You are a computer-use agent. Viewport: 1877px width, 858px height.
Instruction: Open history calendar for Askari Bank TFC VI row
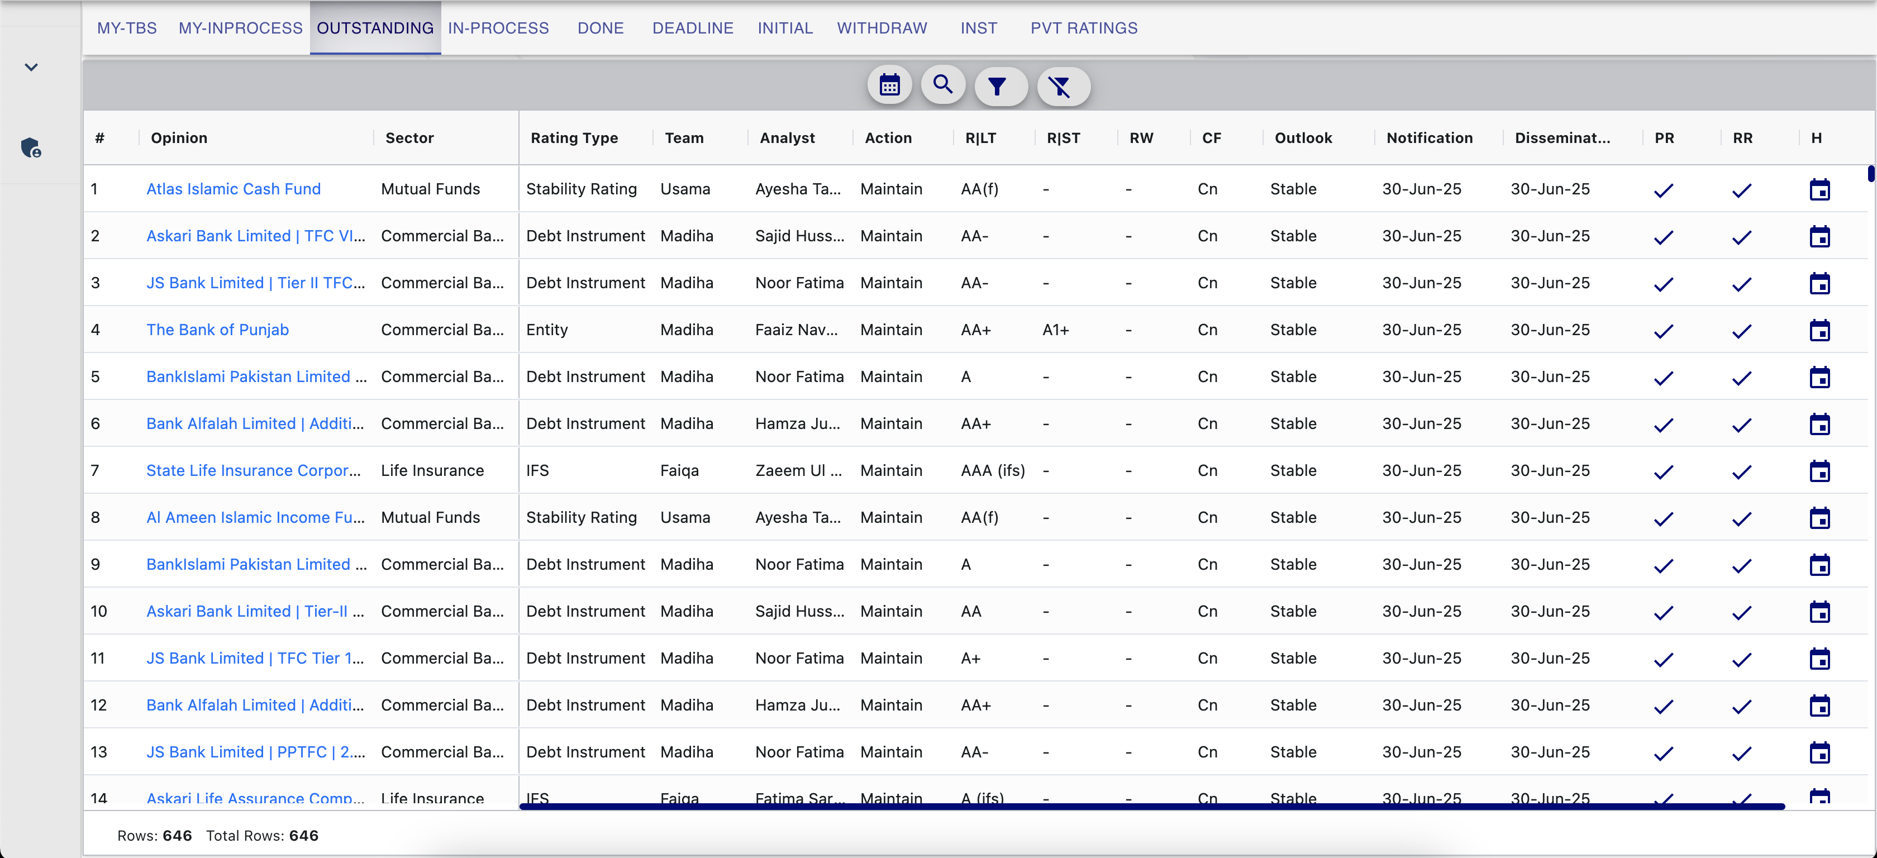tap(1819, 236)
